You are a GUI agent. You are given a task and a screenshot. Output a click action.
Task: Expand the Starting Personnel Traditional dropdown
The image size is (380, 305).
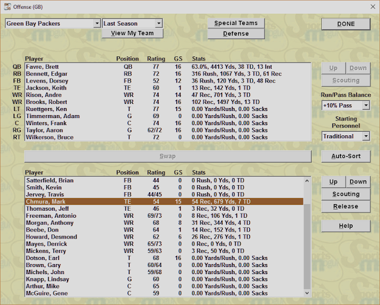click(366, 136)
